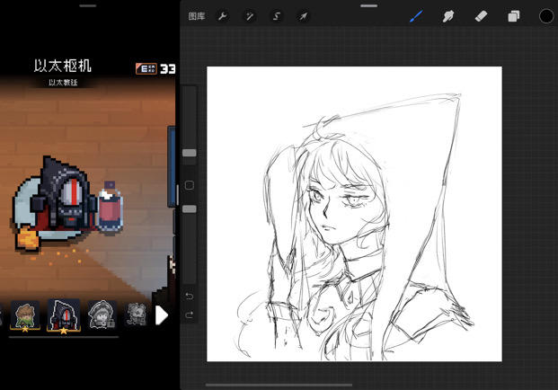Redo with the sidebar redo arrow
The width and height of the screenshot is (558, 390).
tap(190, 315)
